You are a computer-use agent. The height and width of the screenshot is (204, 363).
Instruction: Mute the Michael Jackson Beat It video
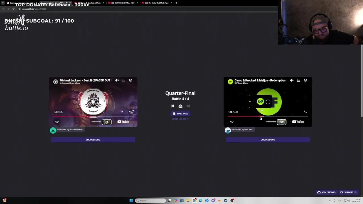(x=117, y=80)
